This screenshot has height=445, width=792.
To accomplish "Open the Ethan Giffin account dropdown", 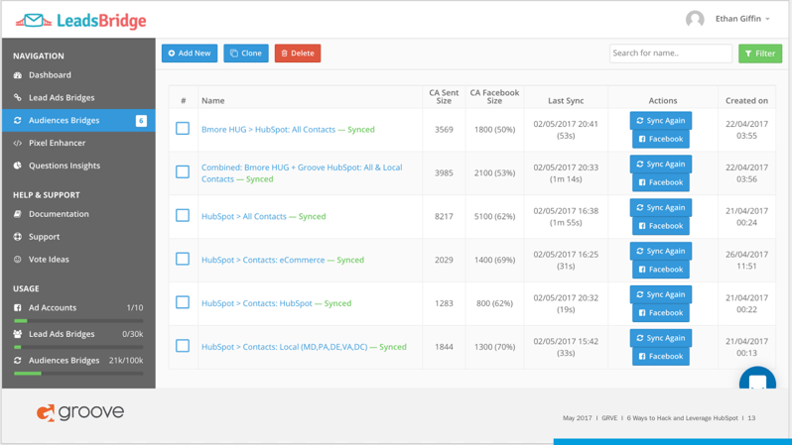I will coord(742,19).
